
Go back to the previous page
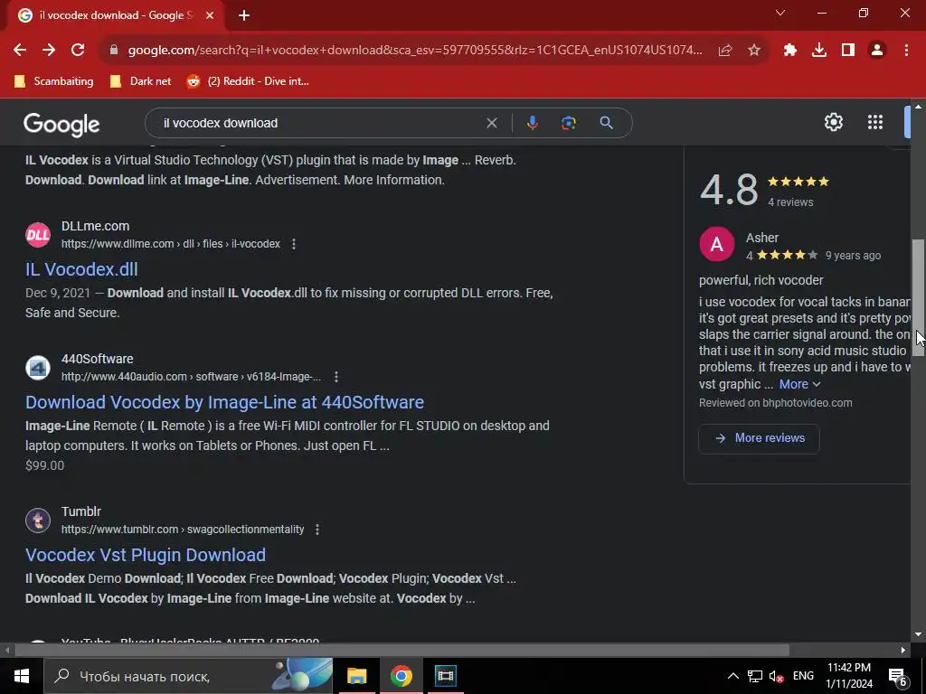[20, 51]
